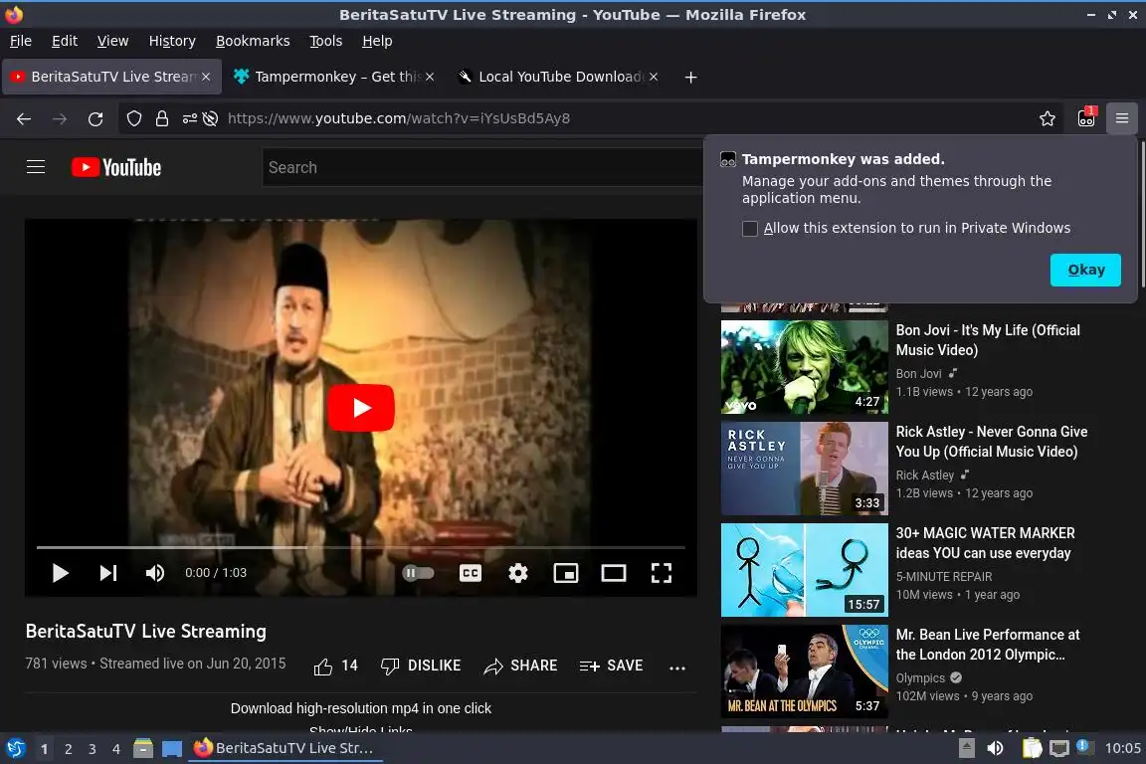Viewport: 1146px width, 764px height.
Task: Close the Local YouTube Downloader tab
Action: (x=654, y=77)
